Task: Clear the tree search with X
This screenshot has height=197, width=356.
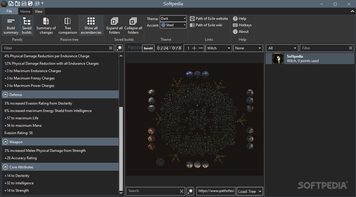Action: [182, 191]
